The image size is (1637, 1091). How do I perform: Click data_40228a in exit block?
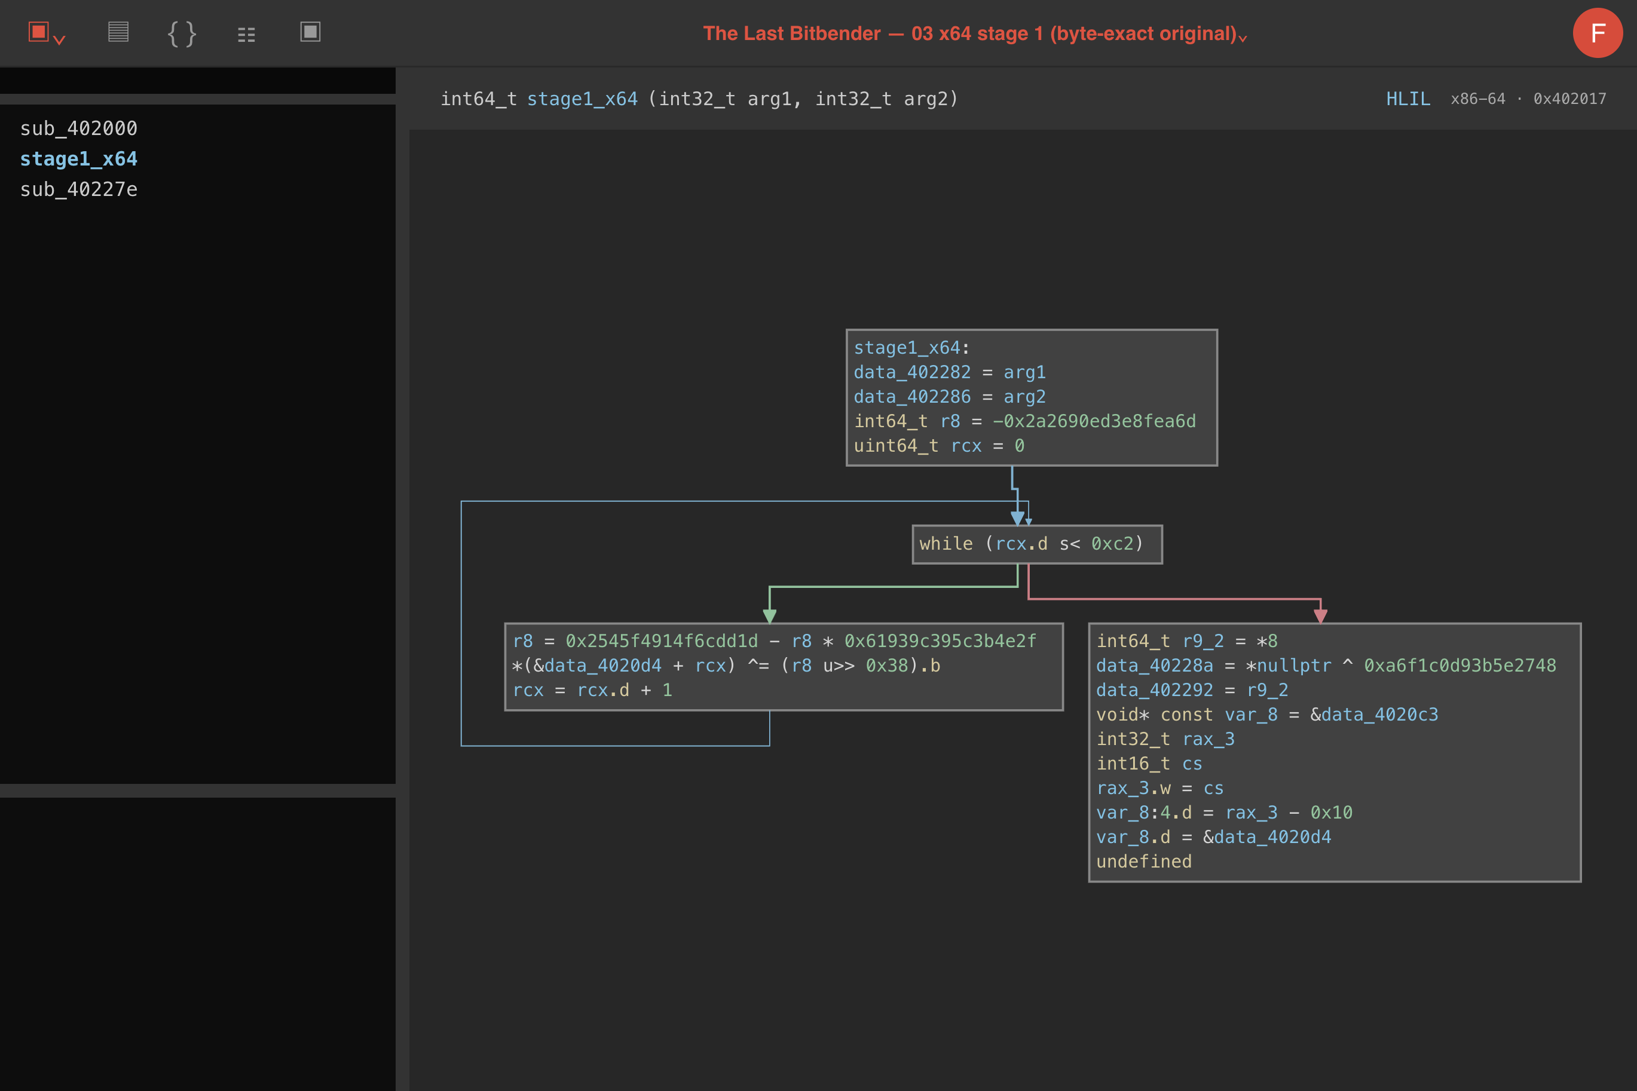(1155, 665)
